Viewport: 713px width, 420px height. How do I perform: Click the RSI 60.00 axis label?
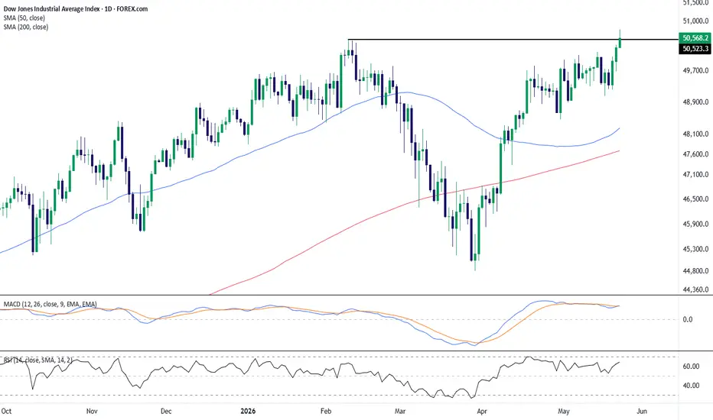point(691,367)
